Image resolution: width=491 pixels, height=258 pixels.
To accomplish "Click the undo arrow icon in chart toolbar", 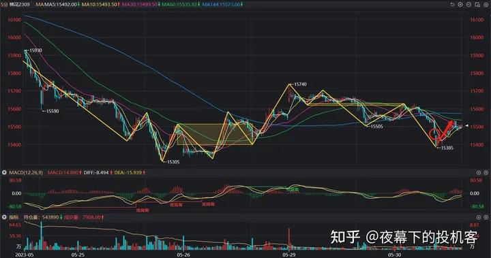I will pyautogui.click(x=452, y=4).
